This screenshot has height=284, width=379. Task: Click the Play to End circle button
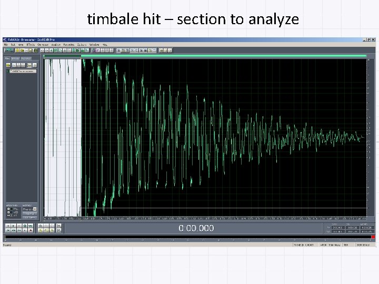pyautogui.click(x=25, y=226)
